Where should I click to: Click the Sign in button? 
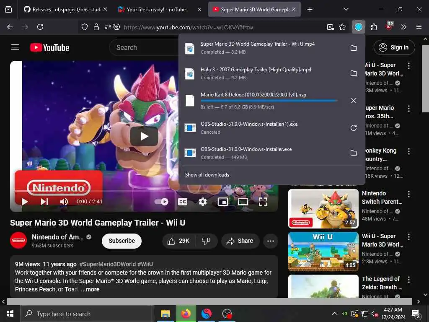click(x=394, y=47)
